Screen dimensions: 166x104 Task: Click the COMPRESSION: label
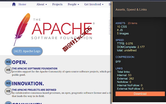[125, 57]
